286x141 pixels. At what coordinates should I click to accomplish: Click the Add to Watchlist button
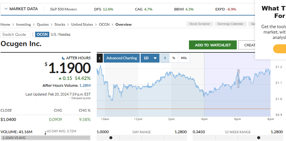pyautogui.click(x=213, y=45)
